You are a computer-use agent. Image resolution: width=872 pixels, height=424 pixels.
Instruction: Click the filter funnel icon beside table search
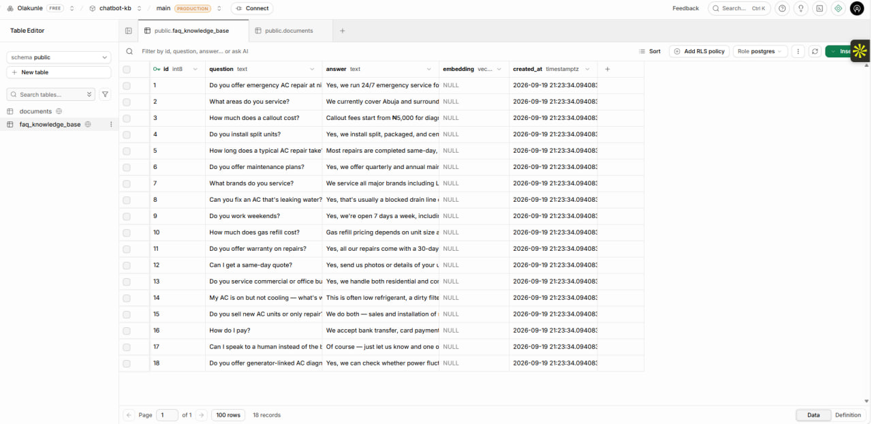click(x=105, y=95)
